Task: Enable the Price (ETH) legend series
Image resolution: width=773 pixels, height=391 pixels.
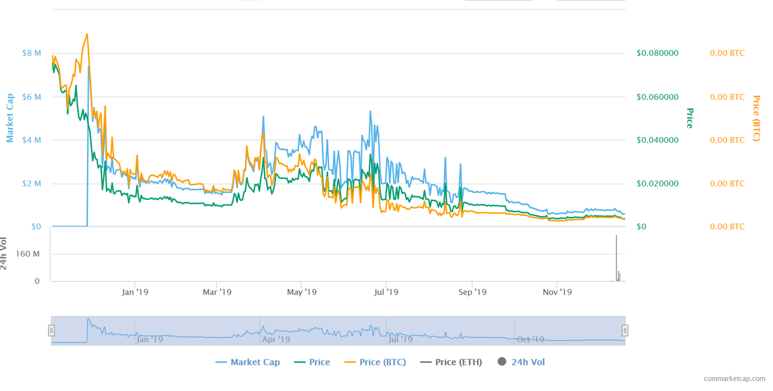Action: click(x=451, y=362)
